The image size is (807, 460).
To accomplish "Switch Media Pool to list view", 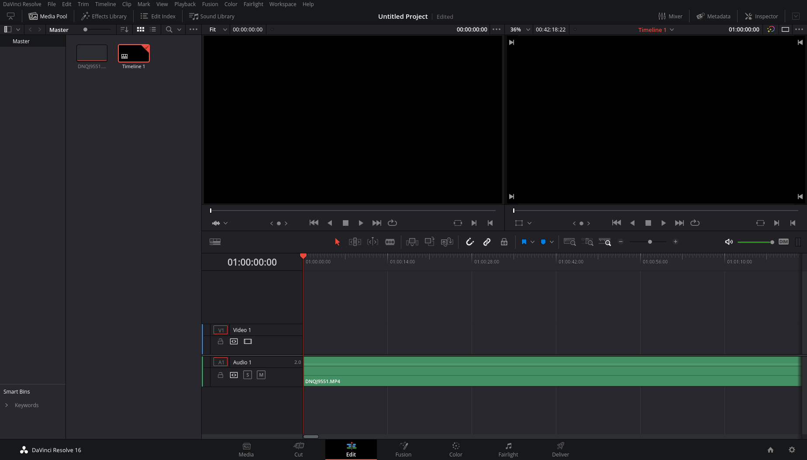I will [153, 29].
